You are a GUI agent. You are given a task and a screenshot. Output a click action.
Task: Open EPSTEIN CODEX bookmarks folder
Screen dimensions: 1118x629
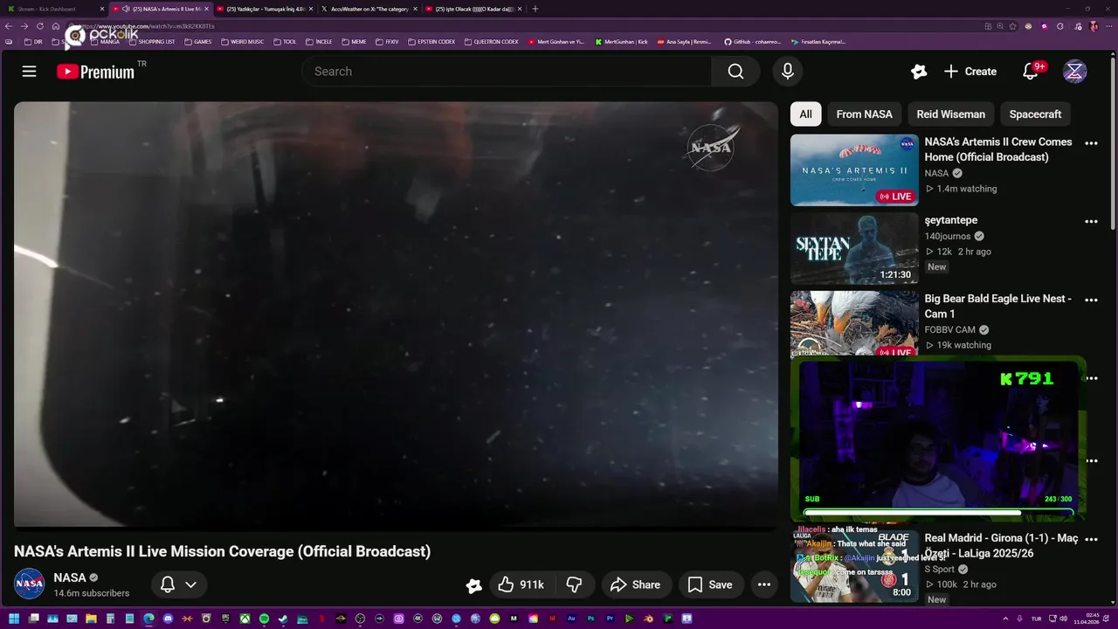pyautogui.click(x=431, y=42)
